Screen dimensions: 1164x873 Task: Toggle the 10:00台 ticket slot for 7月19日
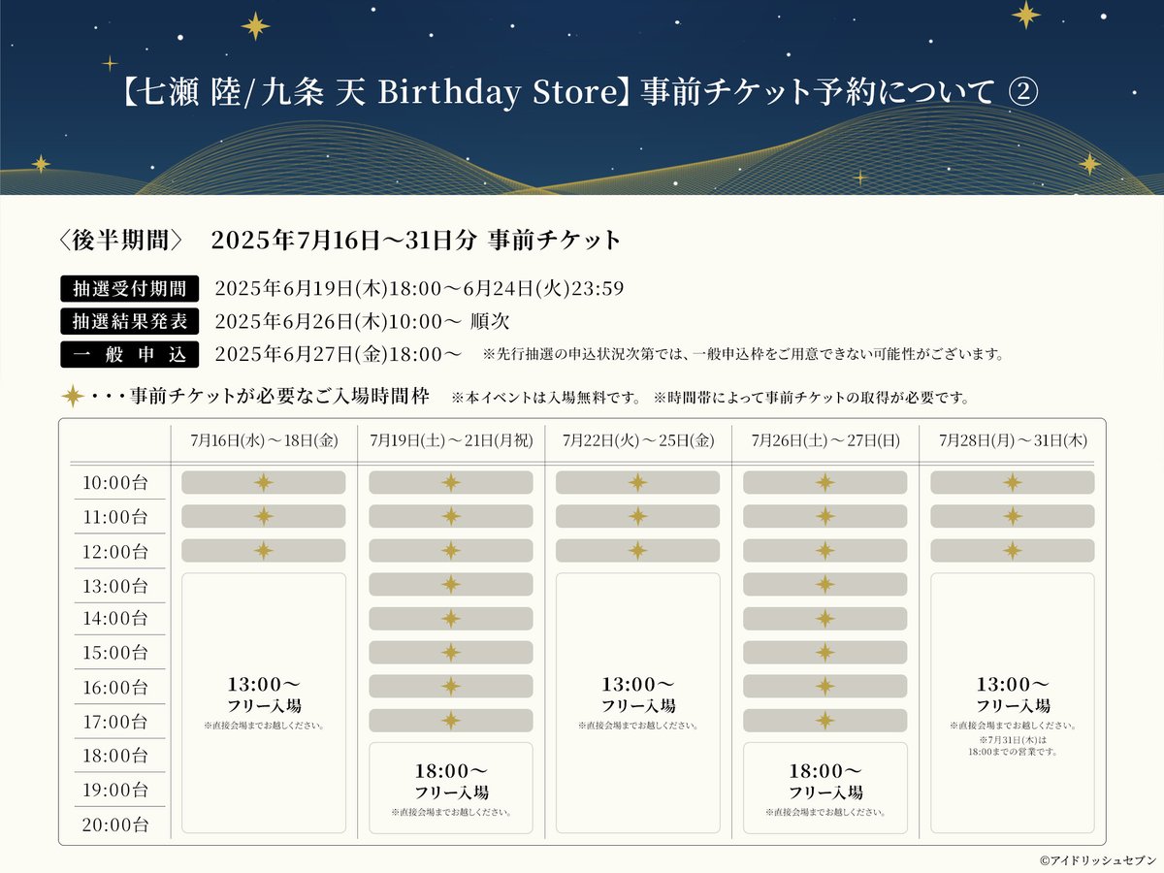[x=449, y=482]
